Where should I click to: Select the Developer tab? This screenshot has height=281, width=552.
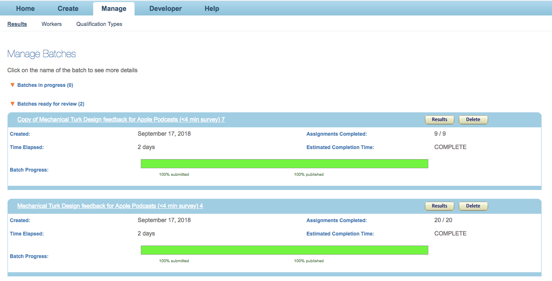[x=165, y=8]
